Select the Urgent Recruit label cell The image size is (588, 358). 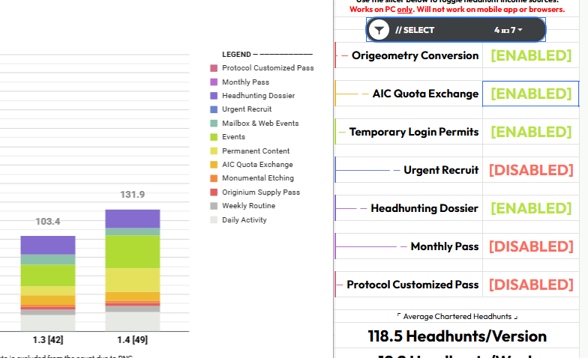(x=408, y=170)
